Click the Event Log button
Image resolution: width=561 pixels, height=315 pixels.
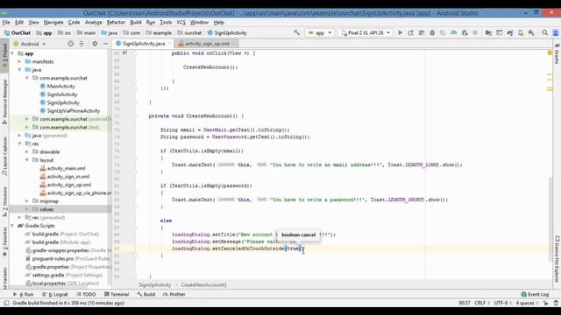tap(535, 294)
